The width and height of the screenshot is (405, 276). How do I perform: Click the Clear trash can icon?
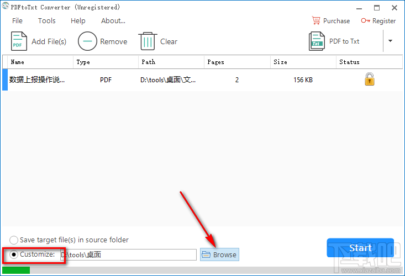pyautogui.click(x=148, y=41)
